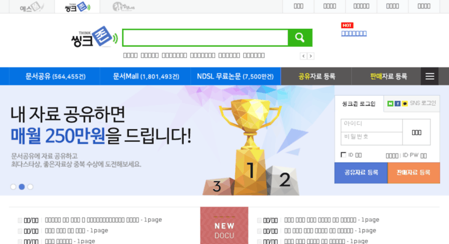Click the blue 공유자료 등록 button
The height and width of the screenshot is (244, 449).
[x=361, y=172]
